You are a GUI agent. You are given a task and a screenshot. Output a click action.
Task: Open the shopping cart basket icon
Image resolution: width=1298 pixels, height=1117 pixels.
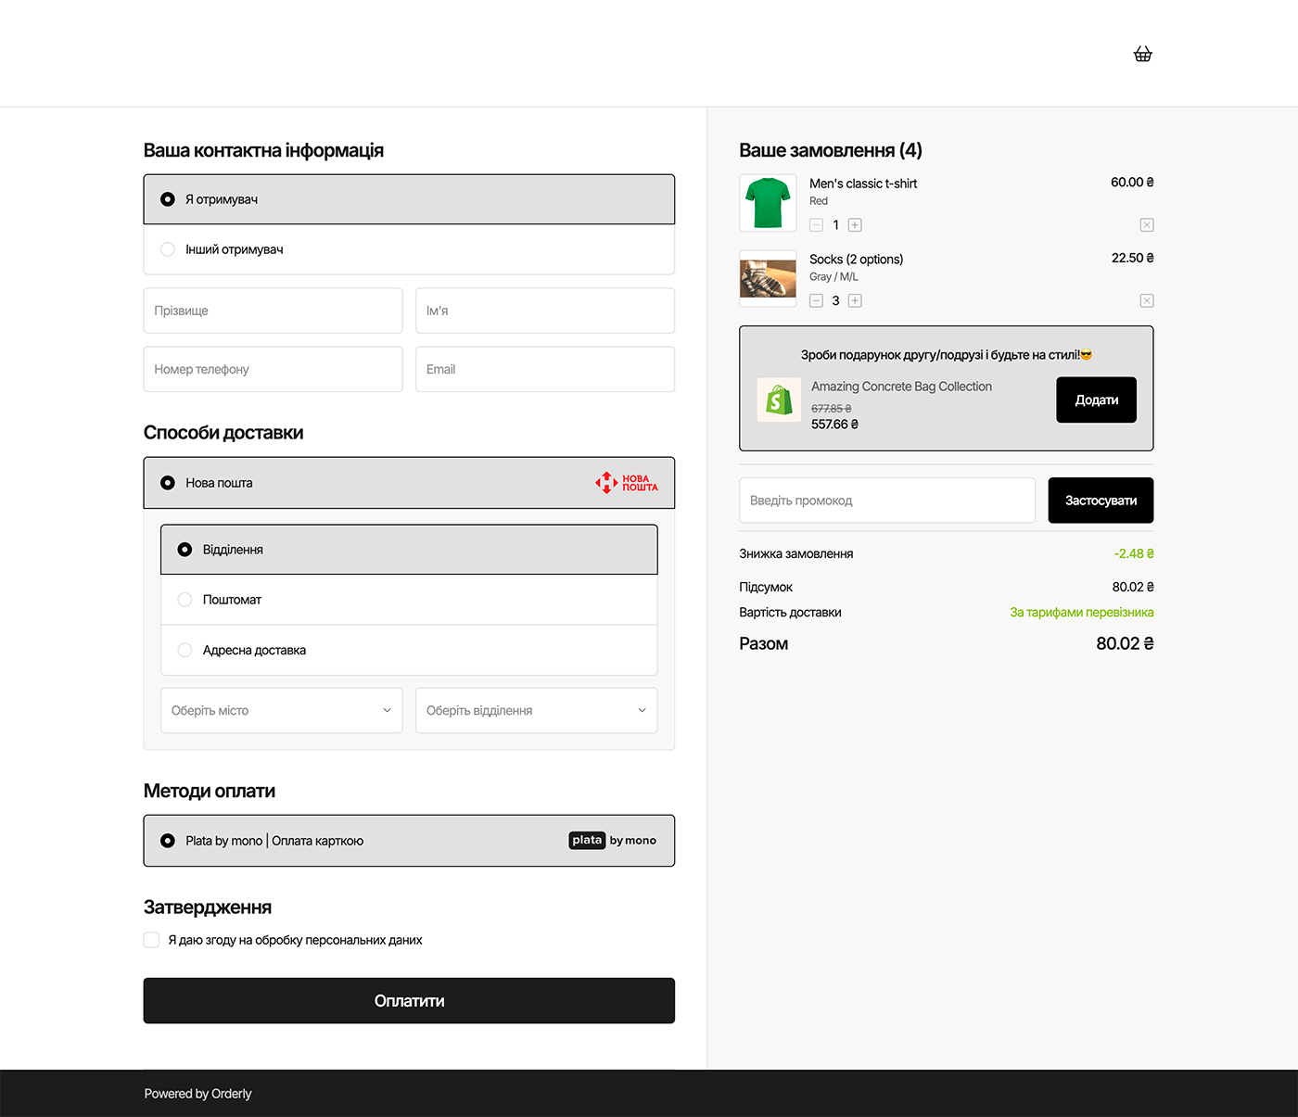pos(1142,53)
